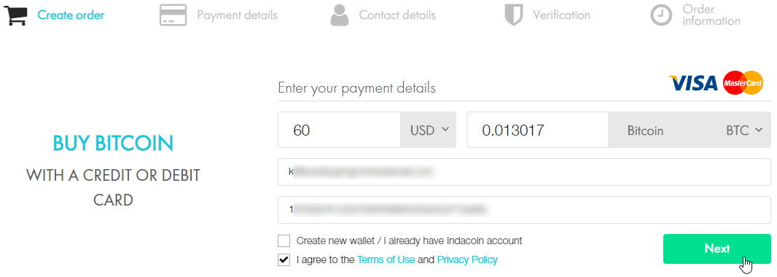Image resolution: width=777 pixels, height=277 pixels.
Task: Click the person Contact details icon
Action: pyautogui.click(x=340, y=15)
